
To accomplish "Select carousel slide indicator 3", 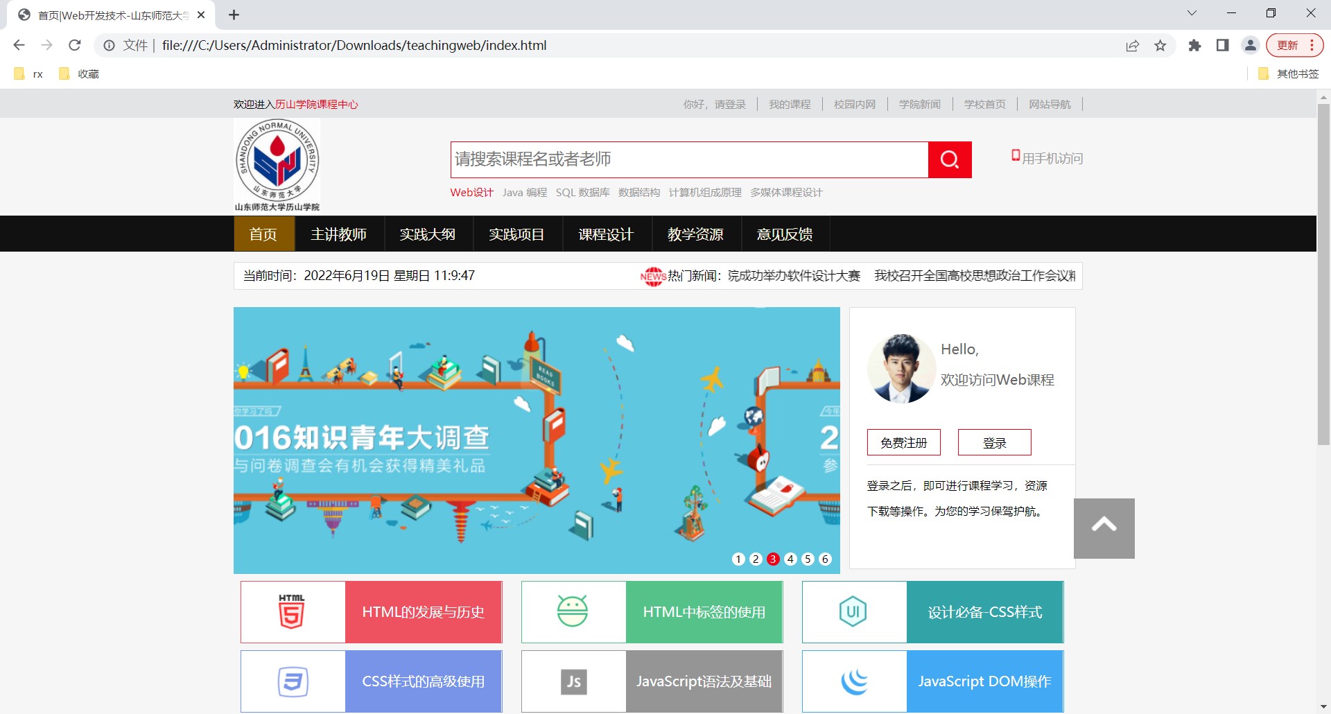I will point(773,559).
